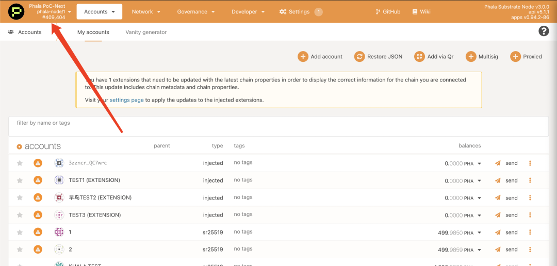The image size is (557, 266).
Task: Click identicon of 早鸟TEST2 account
Action: pos(59,197)
